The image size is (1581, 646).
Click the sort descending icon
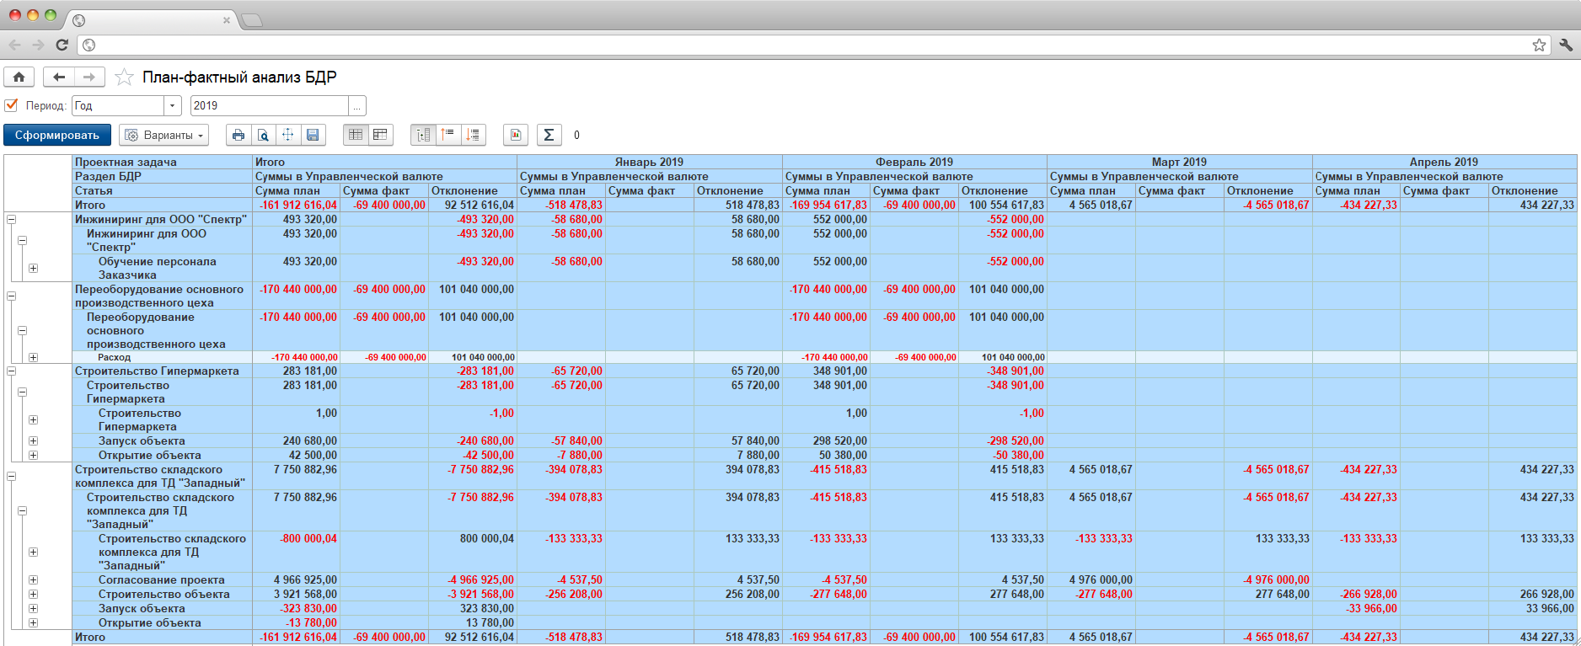click(473, 135)
